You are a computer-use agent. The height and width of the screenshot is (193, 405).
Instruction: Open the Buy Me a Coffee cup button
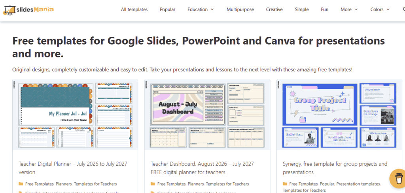coord(399,178)
